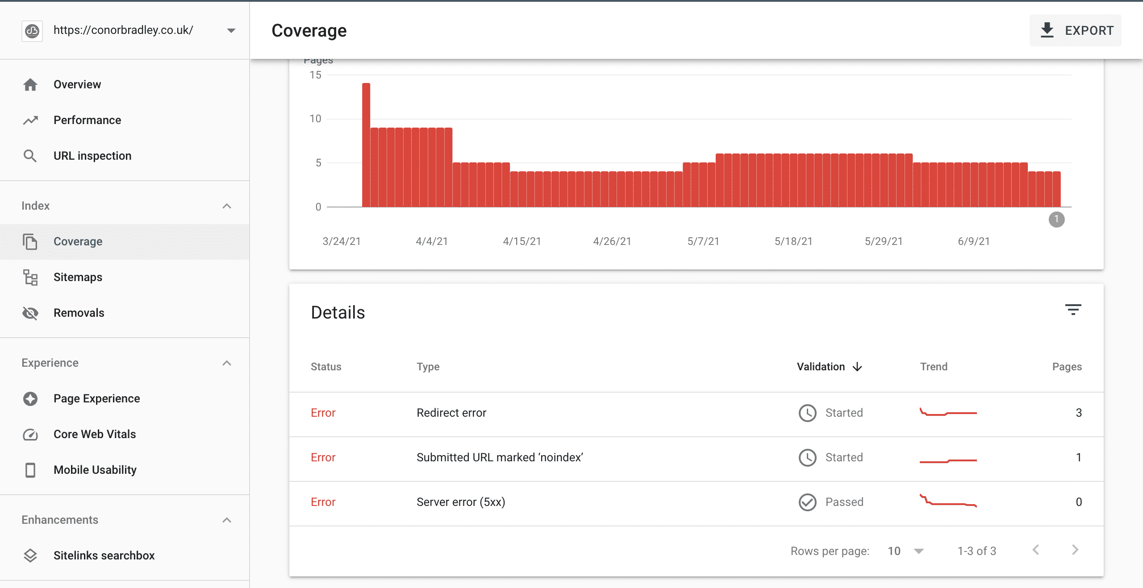Sort by the Validation column header
Viewport: 1143px width, 588px height.
tap(829, 367)
